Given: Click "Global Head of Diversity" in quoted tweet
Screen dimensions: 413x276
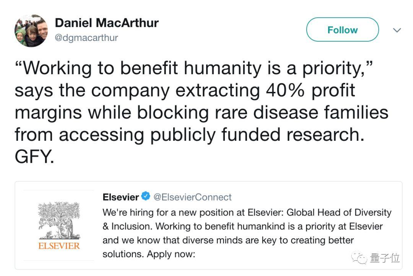Looking at the screenshot, I should 339,212.
